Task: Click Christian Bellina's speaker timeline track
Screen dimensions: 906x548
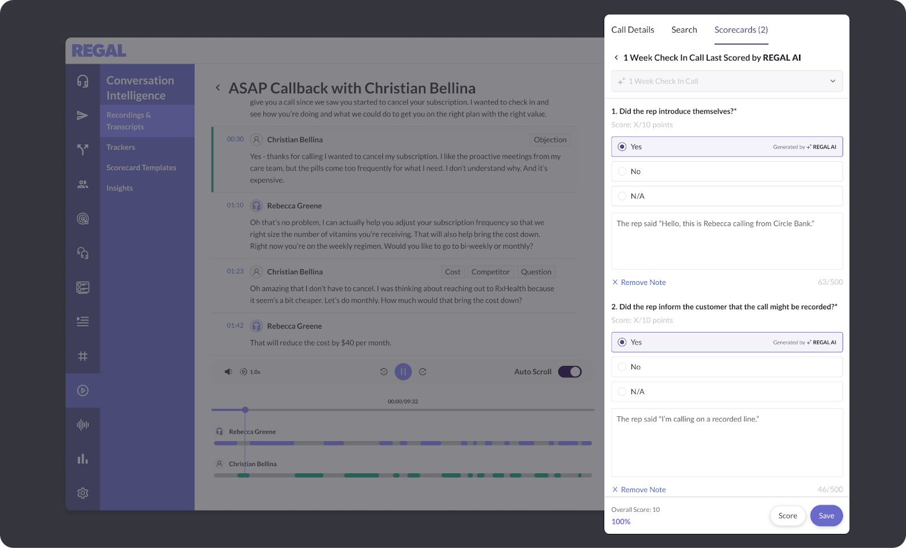Action: pyautogui.click(x=403, y=476)
